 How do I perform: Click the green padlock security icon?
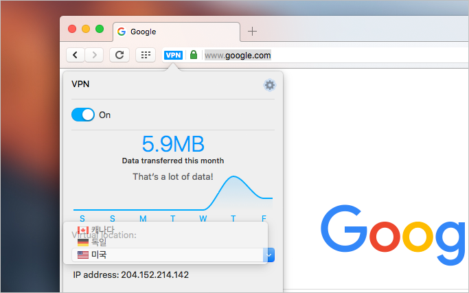[194, 55]
